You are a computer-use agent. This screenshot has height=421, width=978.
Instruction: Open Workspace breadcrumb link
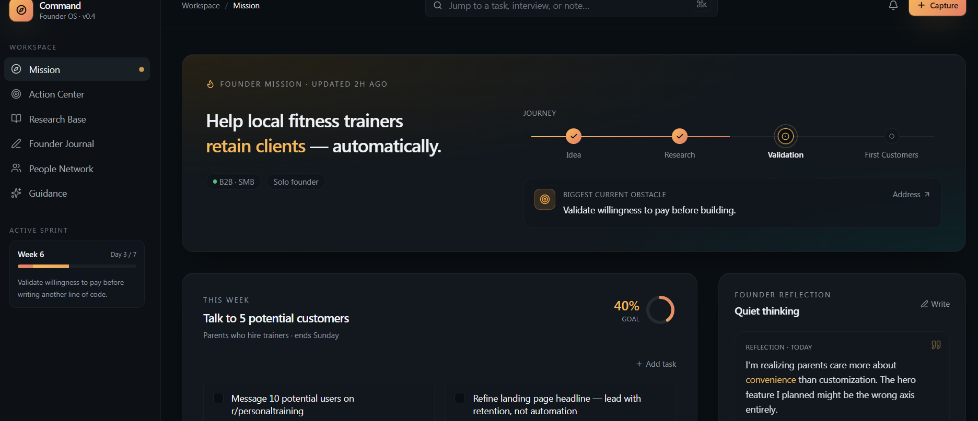(201, 6)
